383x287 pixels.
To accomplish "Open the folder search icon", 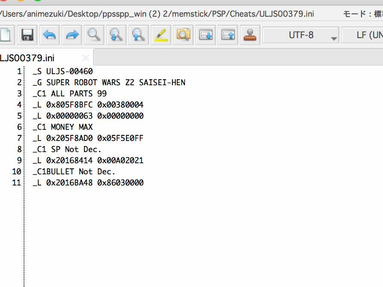I will coord(183,35).
